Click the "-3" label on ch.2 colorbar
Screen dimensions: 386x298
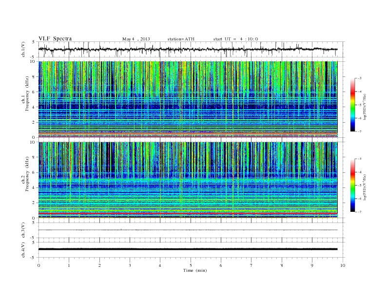click(x=360, y=159)
